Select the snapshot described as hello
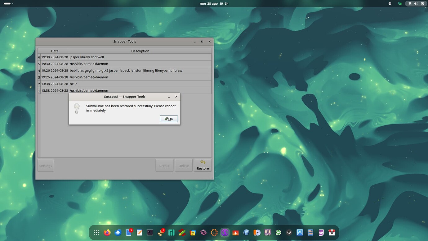The height and width of the screenshot is (241, 428). 93,84
